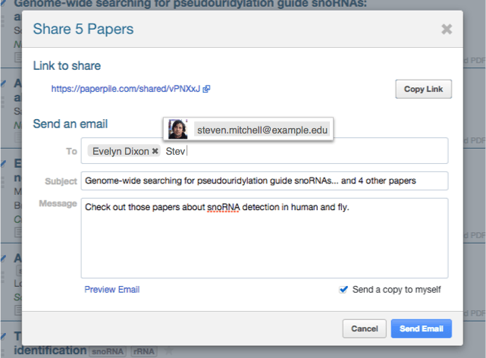The width and height of the screenshot is (486, 358).
Task: Open the paperpile.com shared link
Action: click(x=126, y=89)
